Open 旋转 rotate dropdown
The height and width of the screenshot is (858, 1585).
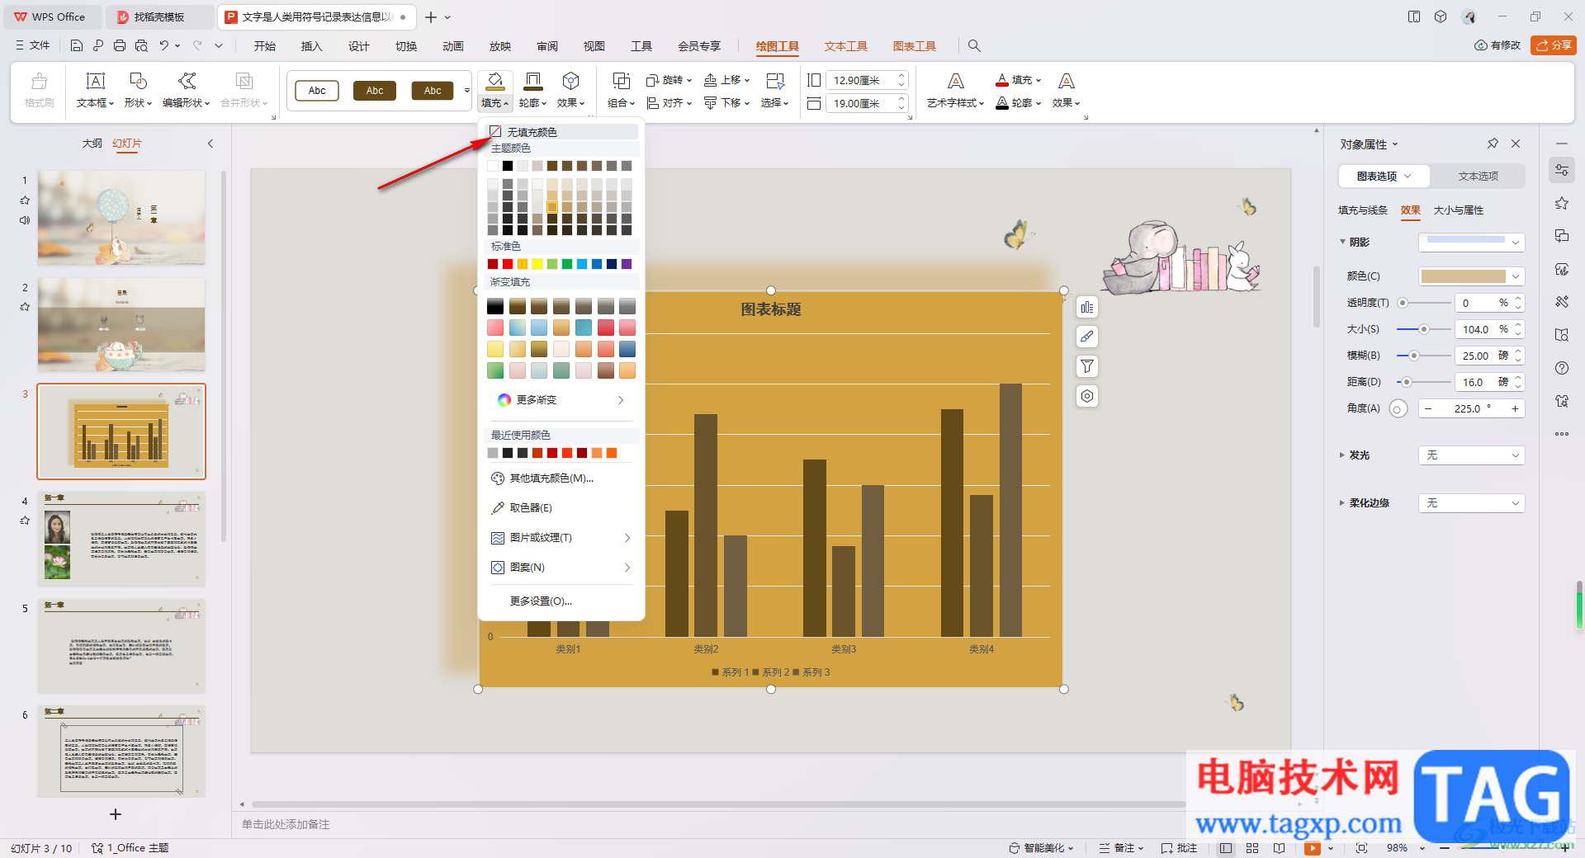tap(669, 80)
